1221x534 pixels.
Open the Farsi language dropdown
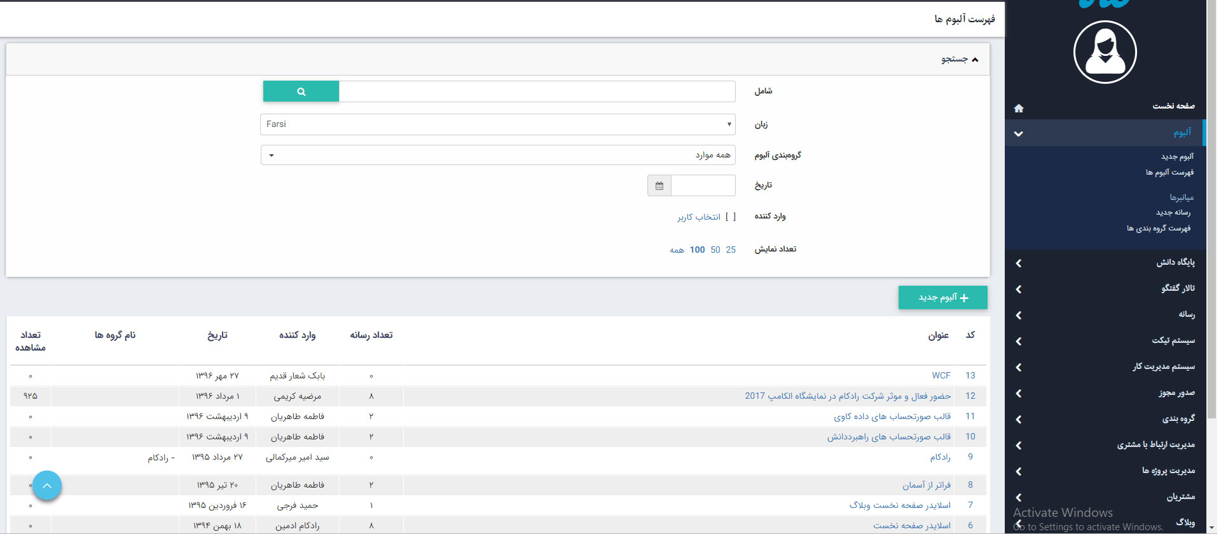[497, 124]
